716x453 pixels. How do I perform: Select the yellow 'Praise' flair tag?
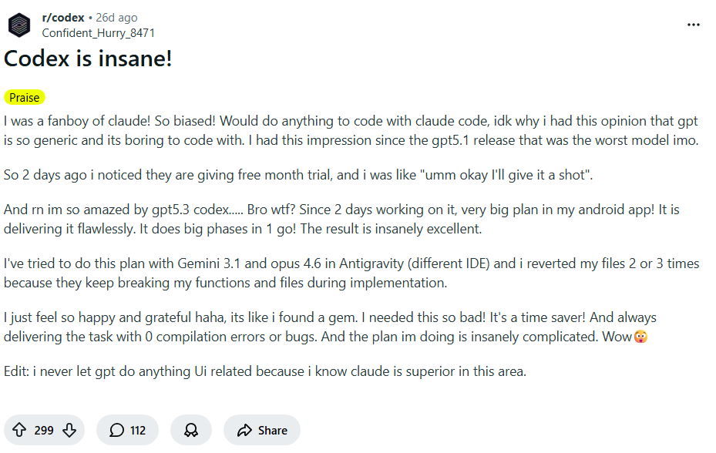pyautogui.click(x=25, y=97)
